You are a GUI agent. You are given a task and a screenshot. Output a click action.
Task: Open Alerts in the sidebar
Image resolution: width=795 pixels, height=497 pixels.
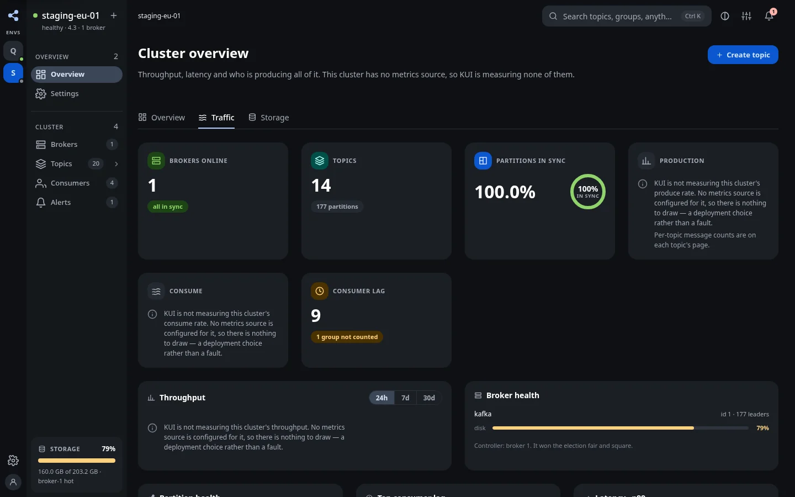[x=77, y=203]
